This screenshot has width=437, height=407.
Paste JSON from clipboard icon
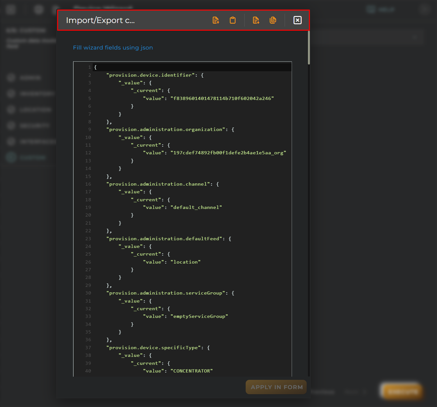point(233,20)
